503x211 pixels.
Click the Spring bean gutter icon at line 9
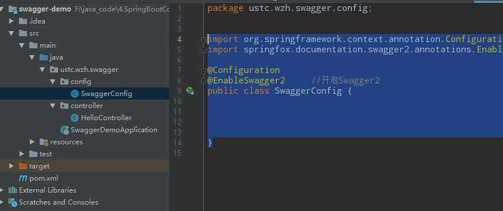[x=190, y=91]
